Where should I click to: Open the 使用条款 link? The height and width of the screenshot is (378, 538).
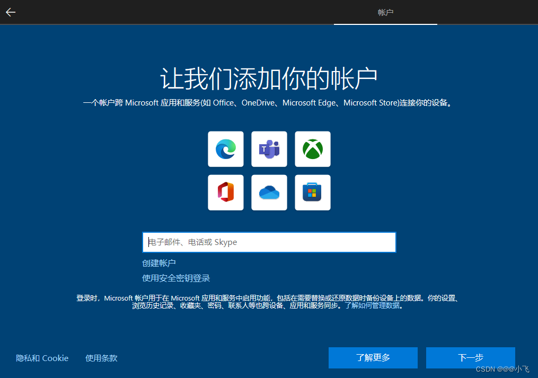pos(101,358)
